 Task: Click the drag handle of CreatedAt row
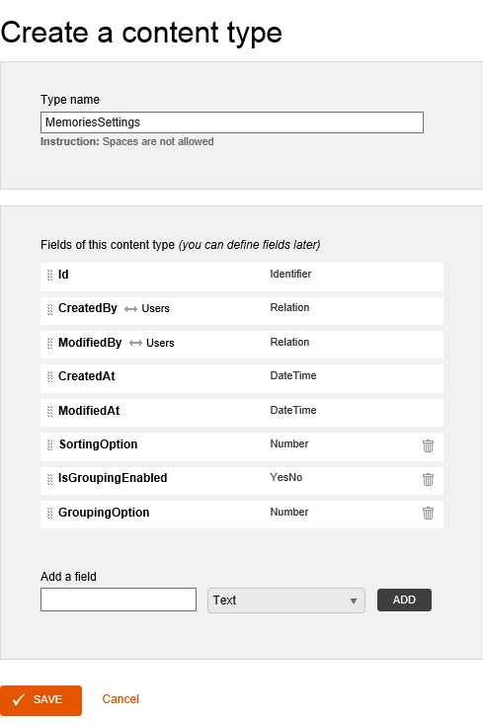tap(49, 376)
